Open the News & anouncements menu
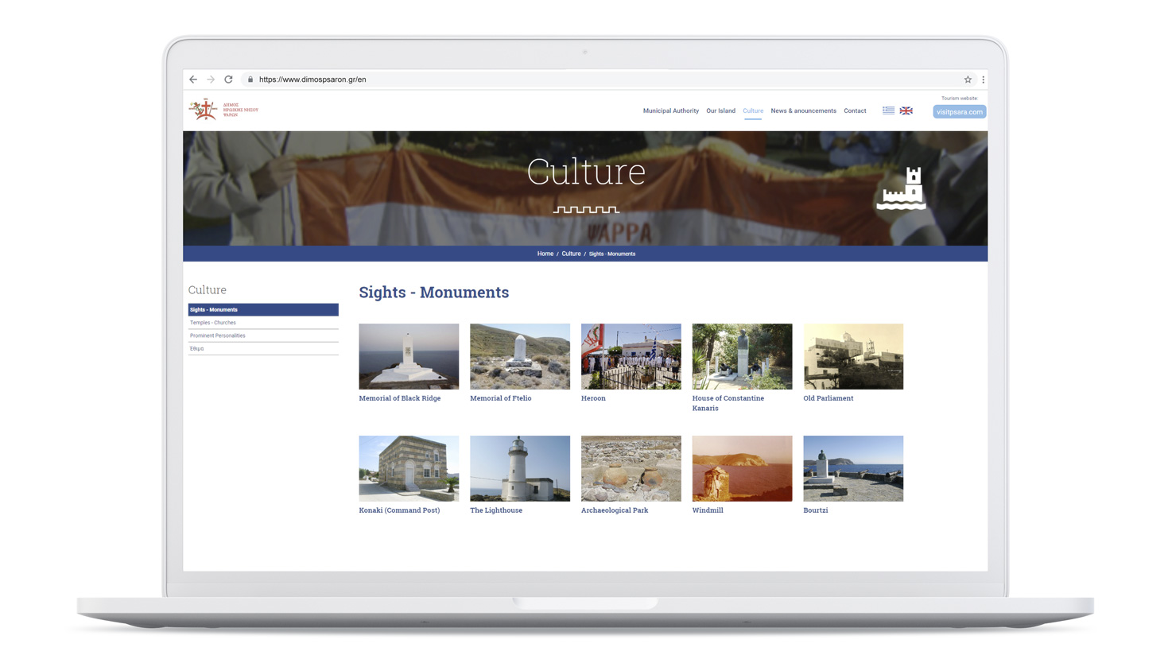Viewport: 1168px width, 663px height. 803,111
